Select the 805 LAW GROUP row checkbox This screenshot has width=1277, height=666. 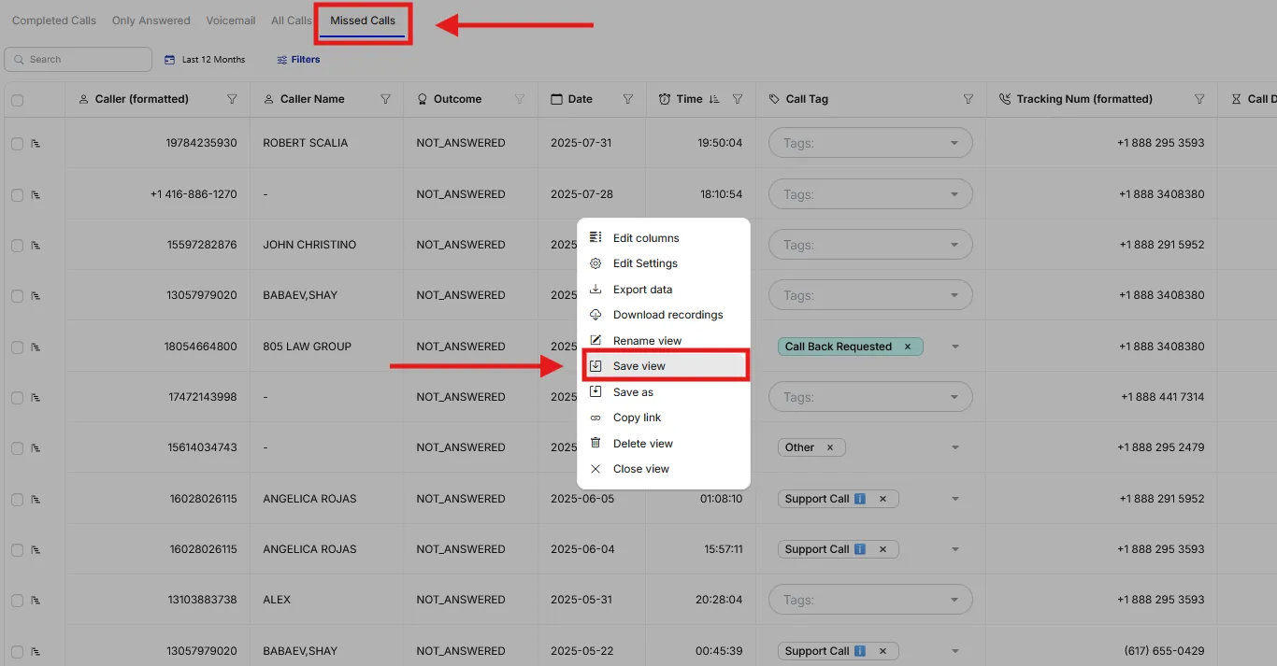[17, 347]
